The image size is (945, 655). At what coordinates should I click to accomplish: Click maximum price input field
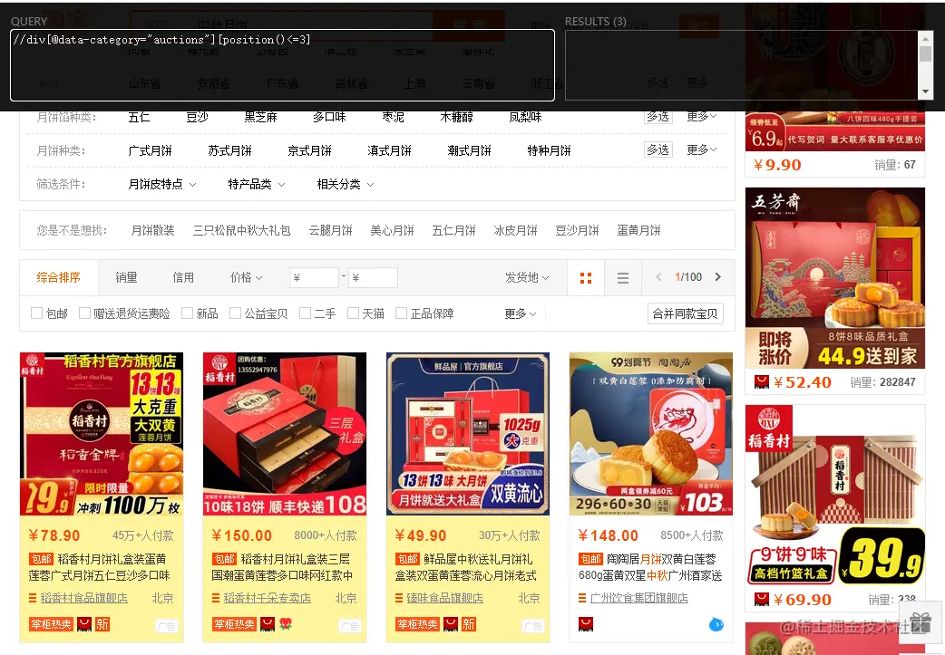(x=373, y=277)
